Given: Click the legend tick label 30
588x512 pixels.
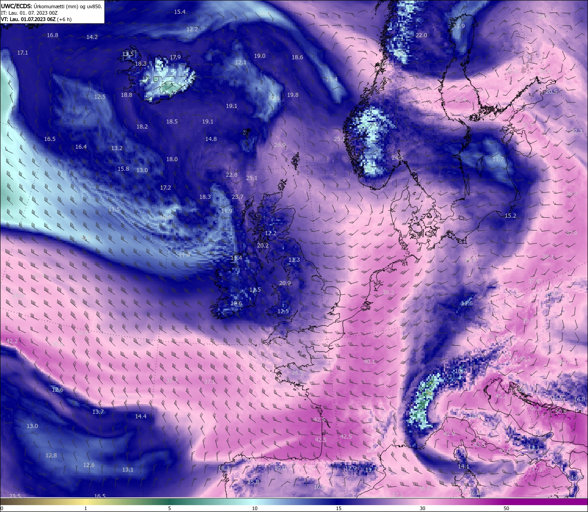Looking at the screenshot, I should coord(422,508).
